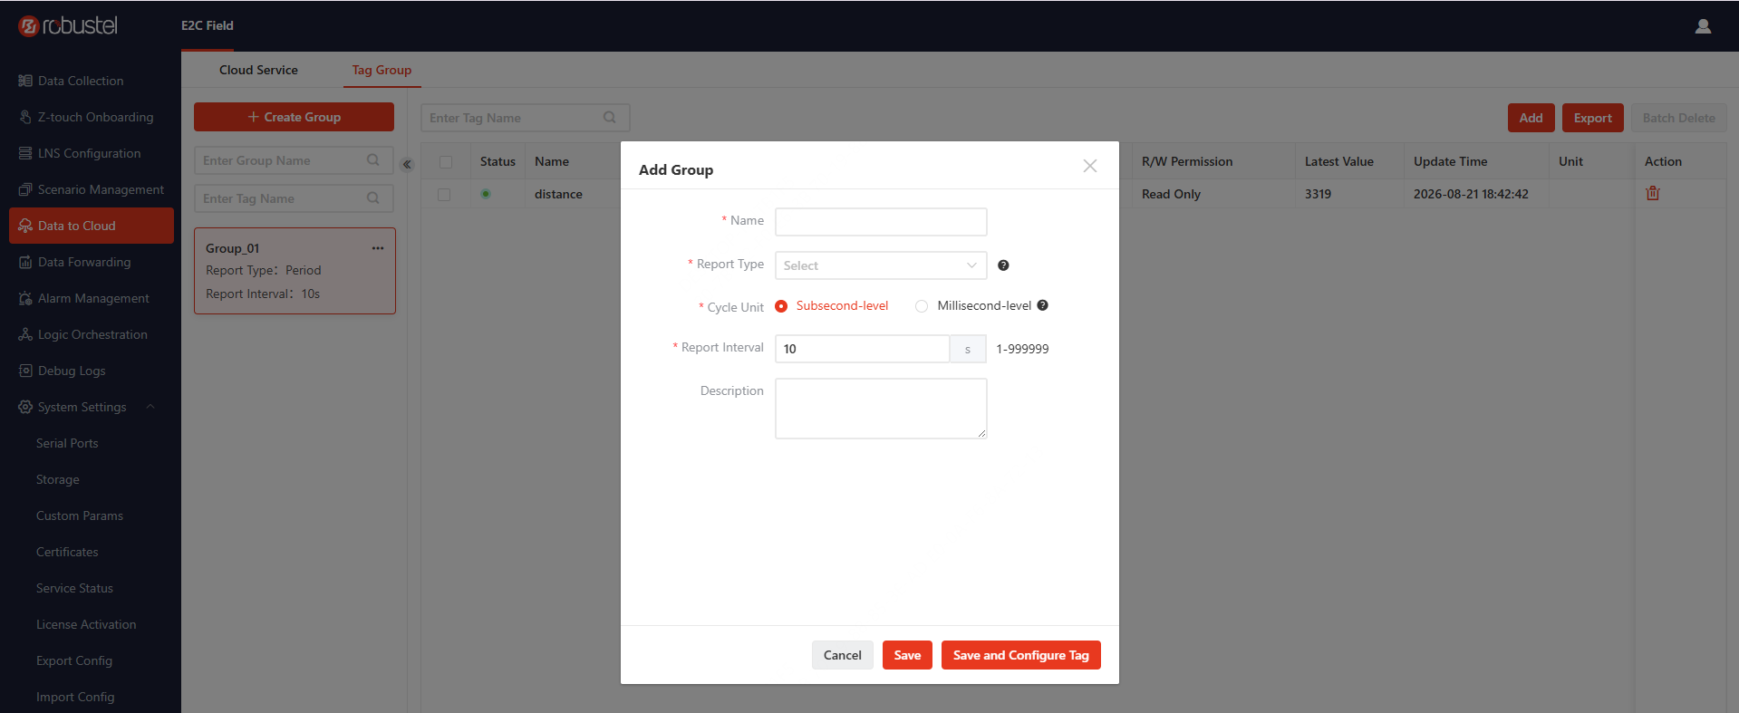The height and width of the screenshot is (713, 1739).
Task: Click search icon in top tag name field
Action: click(610, 118)
